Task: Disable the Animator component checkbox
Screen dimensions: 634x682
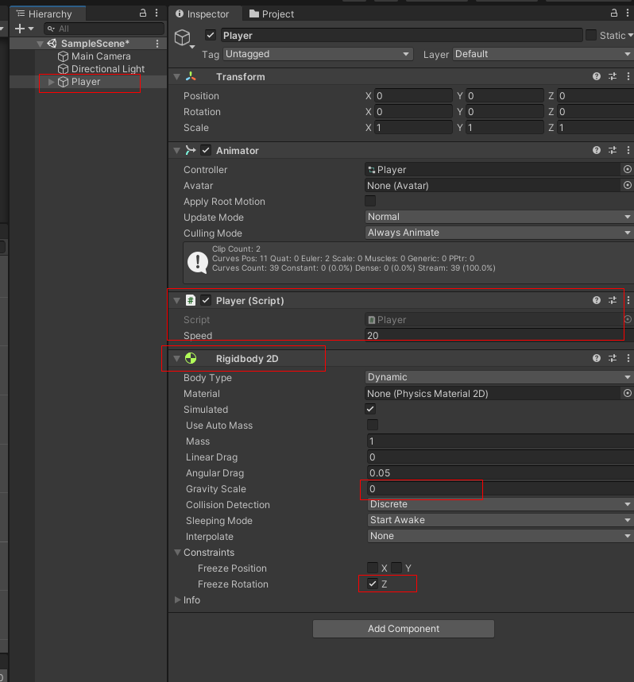Action: pos(206,151)
